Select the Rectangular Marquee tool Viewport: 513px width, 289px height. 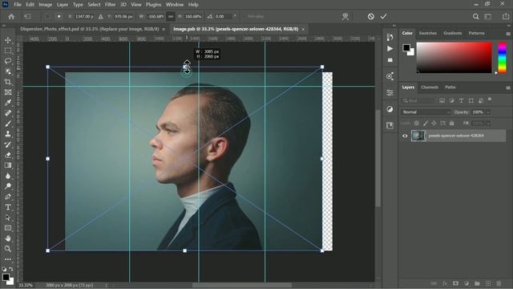coord(8,51)
